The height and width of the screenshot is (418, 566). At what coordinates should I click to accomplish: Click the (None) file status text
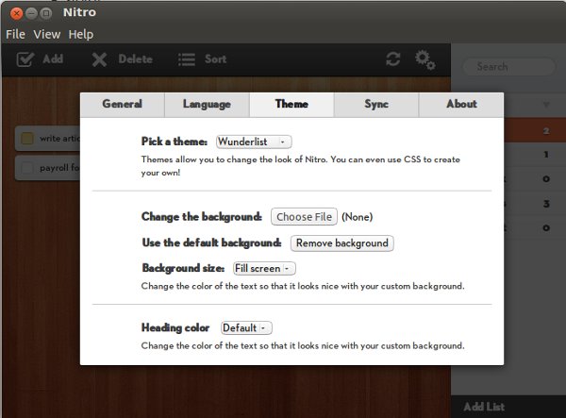point(357,217)
